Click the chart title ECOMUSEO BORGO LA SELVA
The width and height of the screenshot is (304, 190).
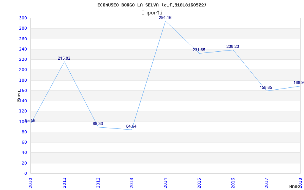click(152, 5)
